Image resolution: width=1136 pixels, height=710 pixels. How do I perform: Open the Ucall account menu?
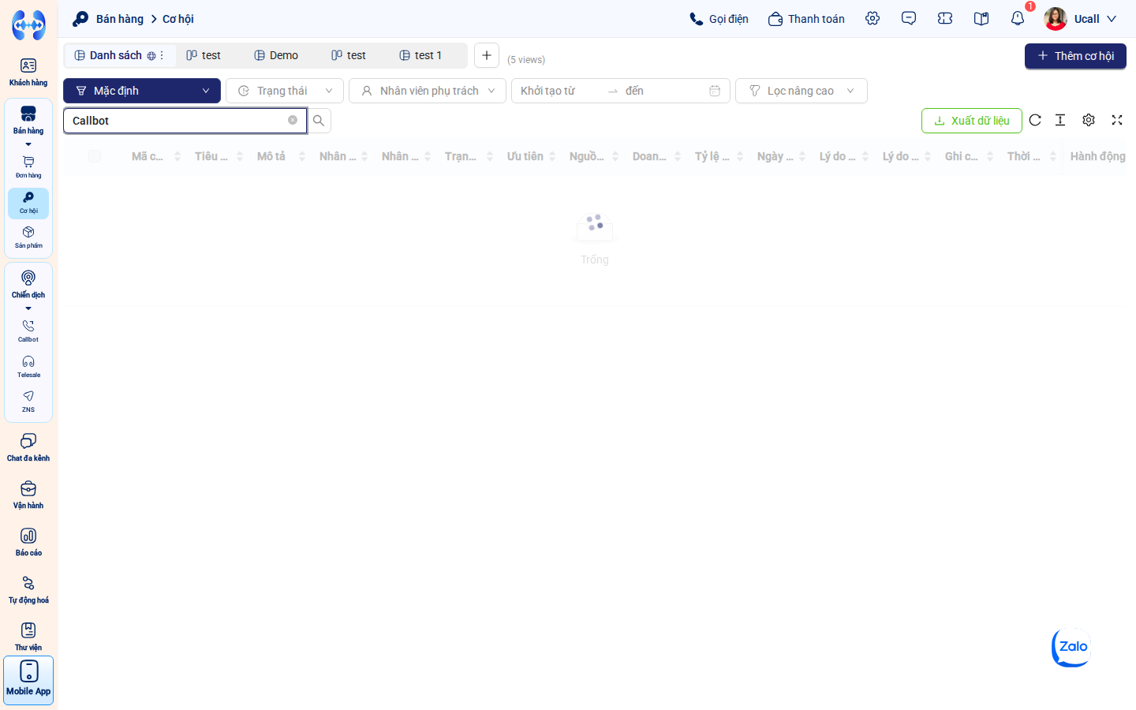point(1080,19)
